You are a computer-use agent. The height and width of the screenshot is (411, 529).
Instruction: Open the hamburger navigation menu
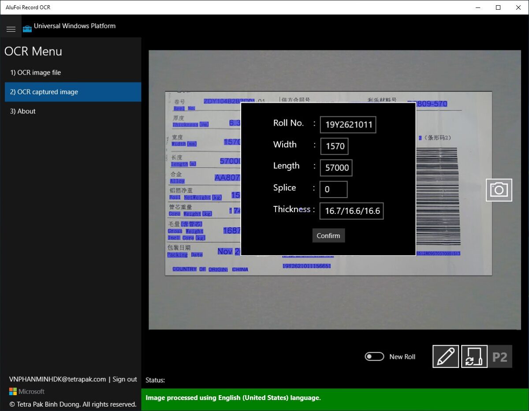click(11, 29)
